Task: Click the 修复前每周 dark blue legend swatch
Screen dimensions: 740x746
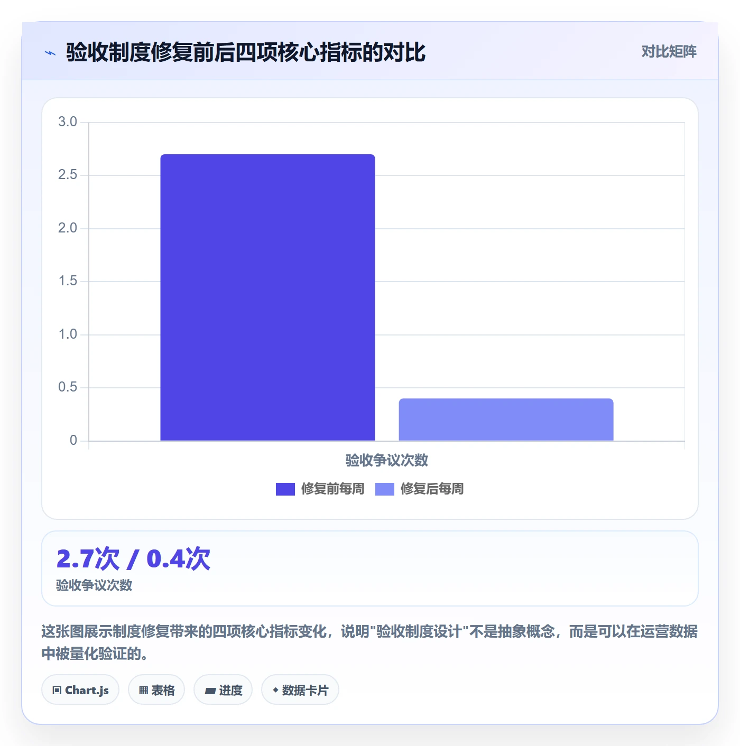Action: (x=285, y=489)
